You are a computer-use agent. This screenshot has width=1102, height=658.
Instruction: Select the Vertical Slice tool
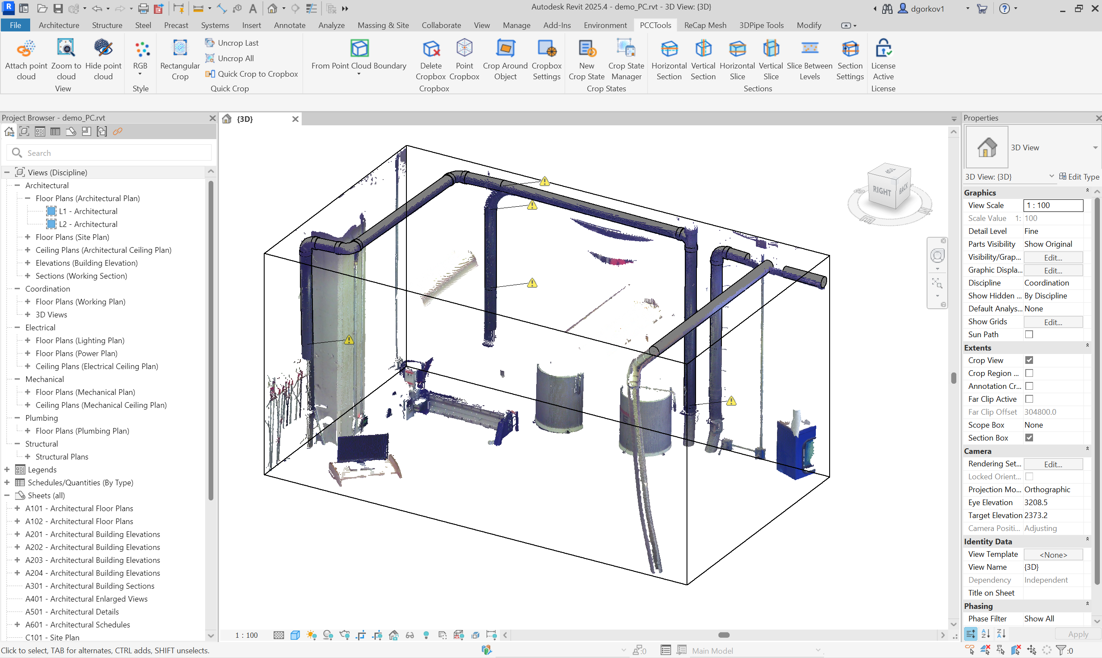(x=771, y=59)
